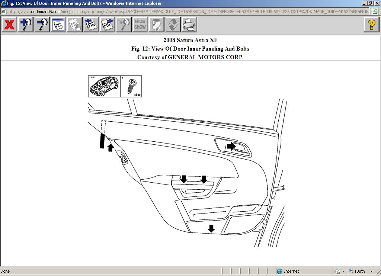Screen dimensions: 381x276
Task: Open help with the question mark icon
Action: 372,25
